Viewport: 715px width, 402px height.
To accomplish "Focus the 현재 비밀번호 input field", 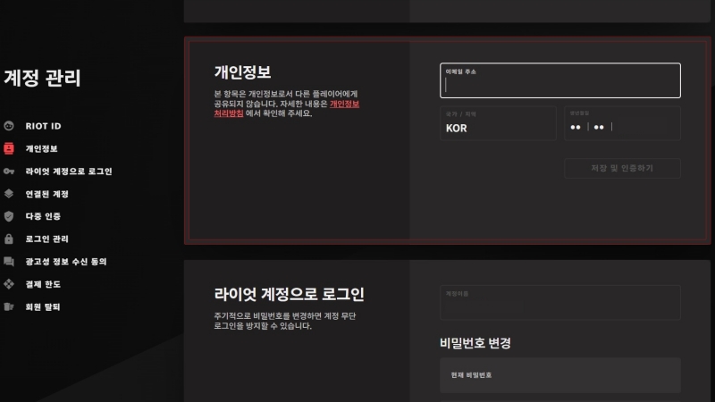I will pyautogui.click(x=560, y=375).
